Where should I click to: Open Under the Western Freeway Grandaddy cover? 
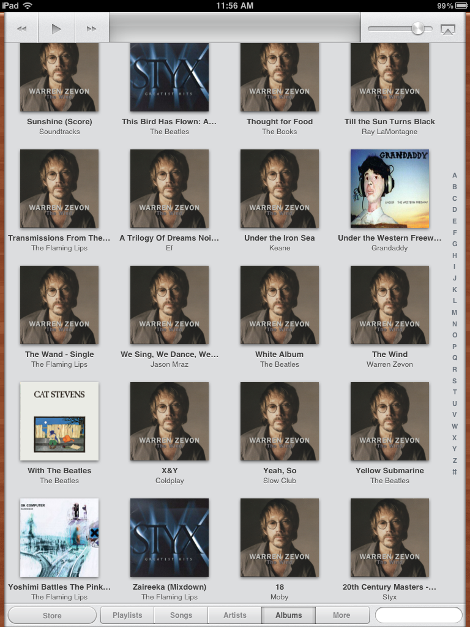[390, 189]
